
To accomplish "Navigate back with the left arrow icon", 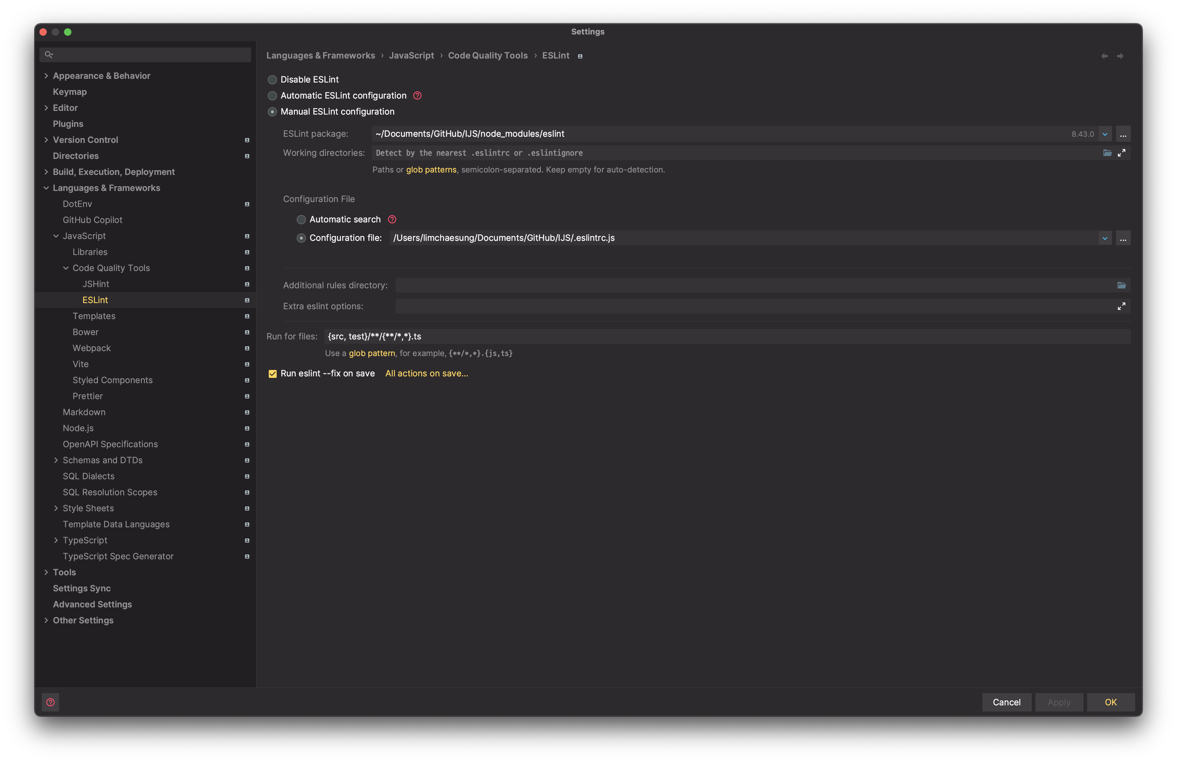I will coord(1104,56).
